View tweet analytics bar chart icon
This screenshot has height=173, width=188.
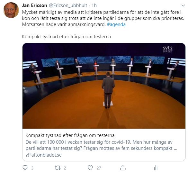(x=156, y=168)
